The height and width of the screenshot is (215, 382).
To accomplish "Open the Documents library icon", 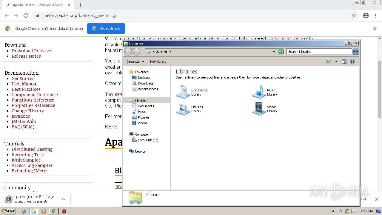I will tap(183, 92).
